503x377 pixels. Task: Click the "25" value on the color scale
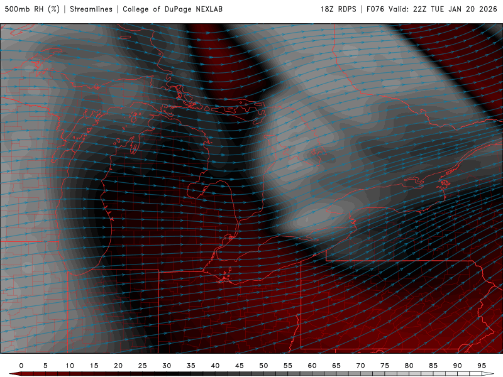pyautogui.click(x=143, y=366)
